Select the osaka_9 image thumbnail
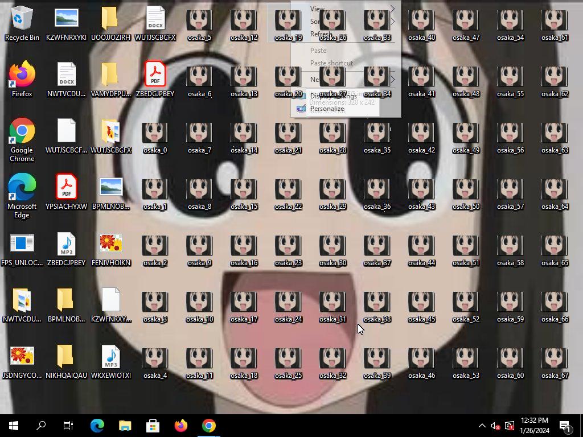583x437 pixels. 199,251
